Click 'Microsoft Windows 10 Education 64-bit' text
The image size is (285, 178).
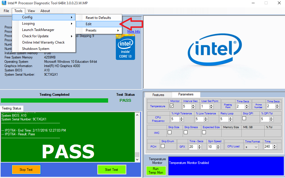71,62
